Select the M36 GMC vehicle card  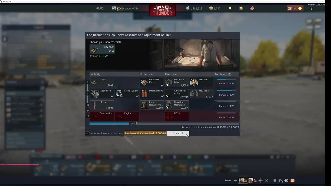pyautogui.click(x=102, y=49)
